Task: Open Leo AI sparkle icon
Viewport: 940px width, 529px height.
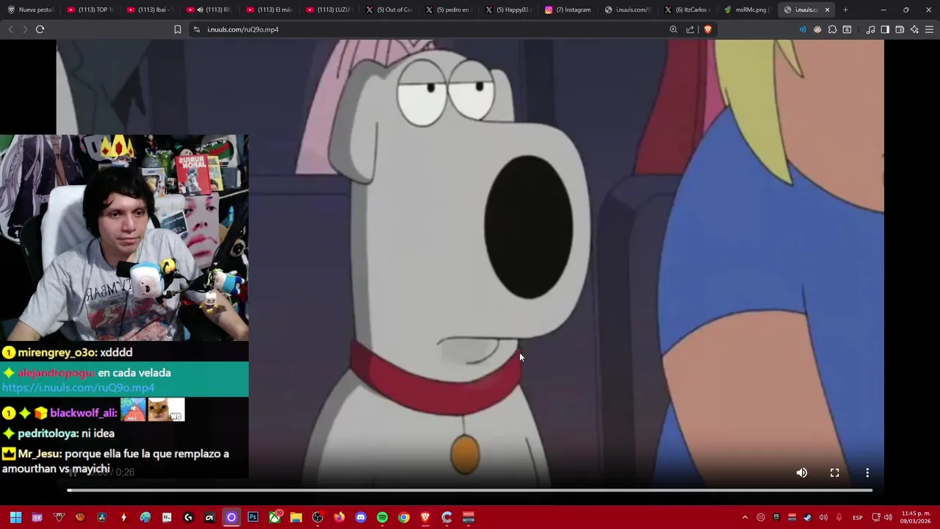Action: 914,29
